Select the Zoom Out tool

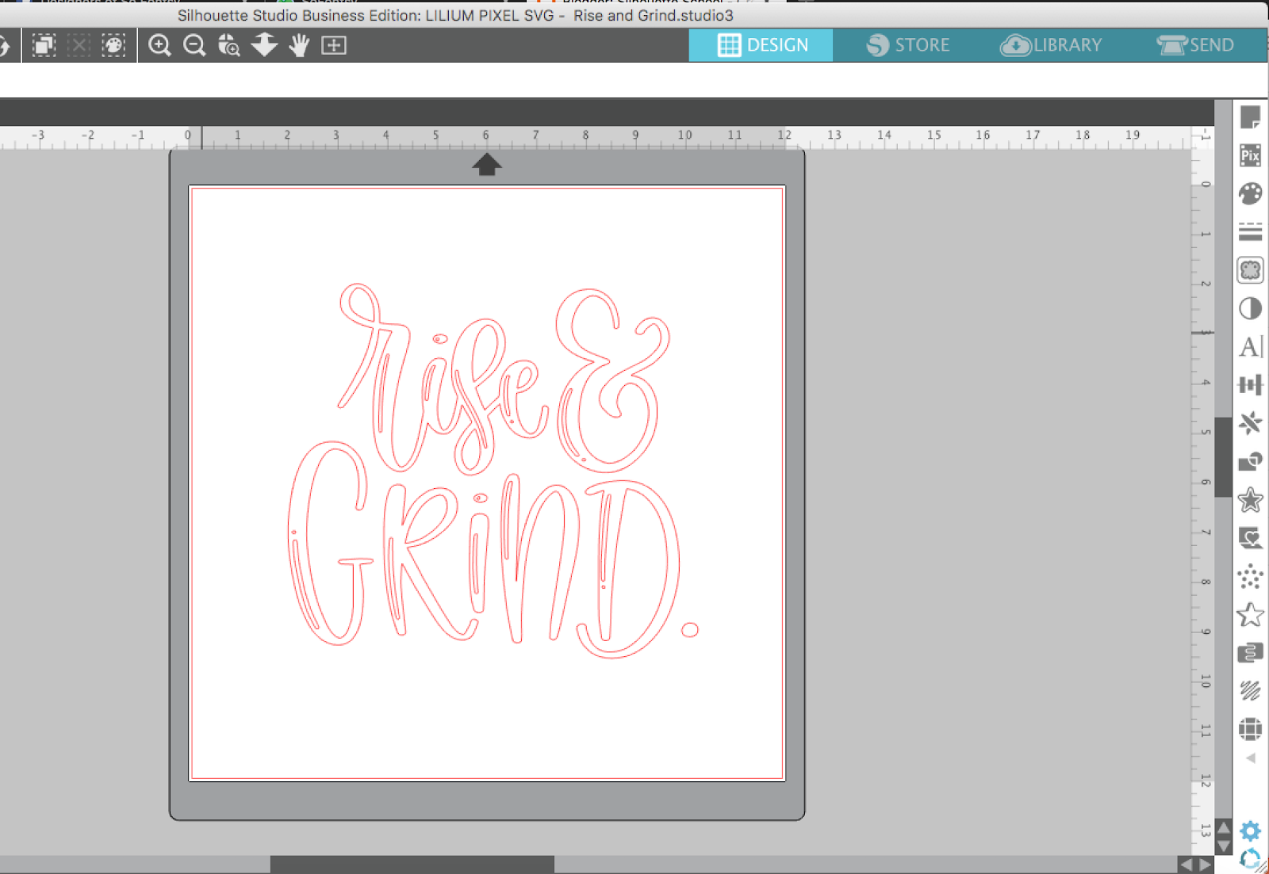(x=194, y=45)
